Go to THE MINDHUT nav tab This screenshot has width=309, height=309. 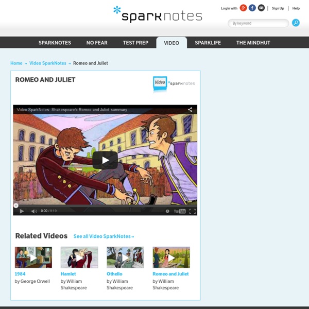[x=253, y=43]
